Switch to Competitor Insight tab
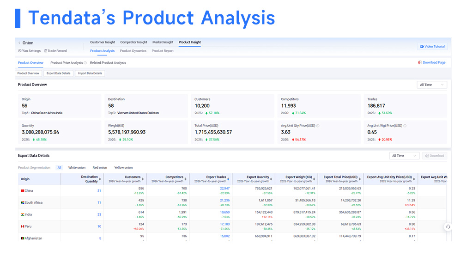This screenshot has height=262, width=460. tap(133, 42)
